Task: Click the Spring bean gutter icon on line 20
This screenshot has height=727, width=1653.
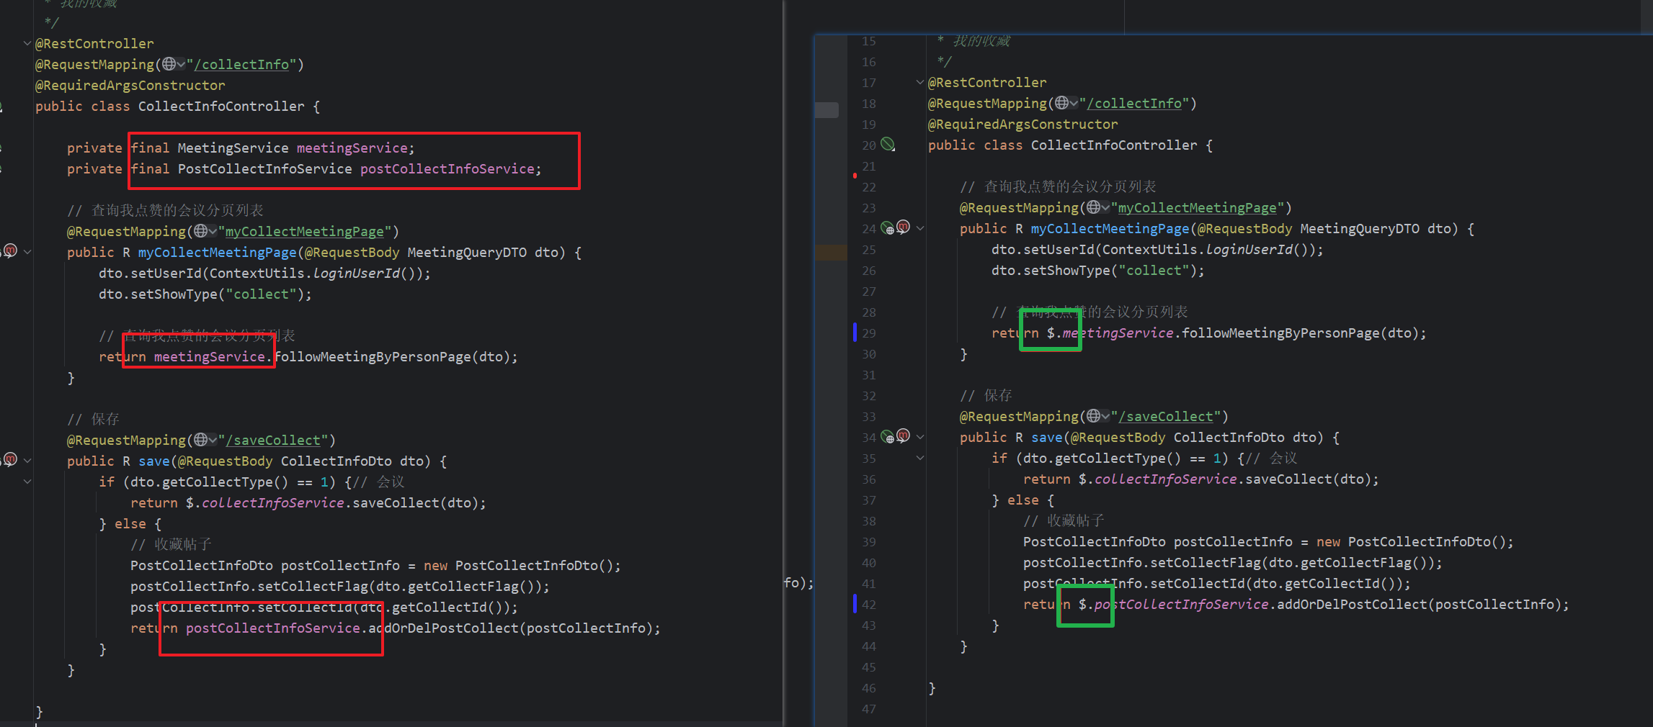Action: (x=888, y=145)
